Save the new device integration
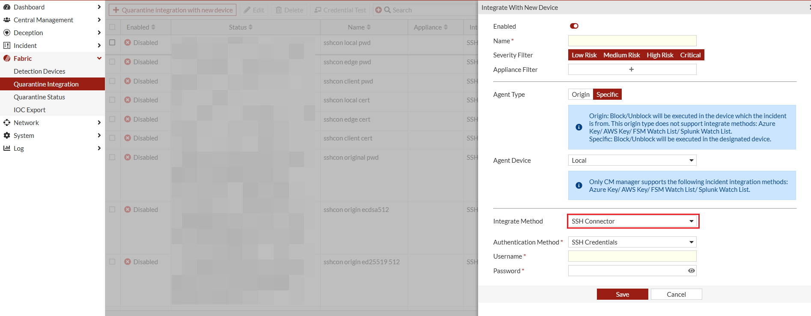This screenshot has height=316, width=811. tap(622, 295)
